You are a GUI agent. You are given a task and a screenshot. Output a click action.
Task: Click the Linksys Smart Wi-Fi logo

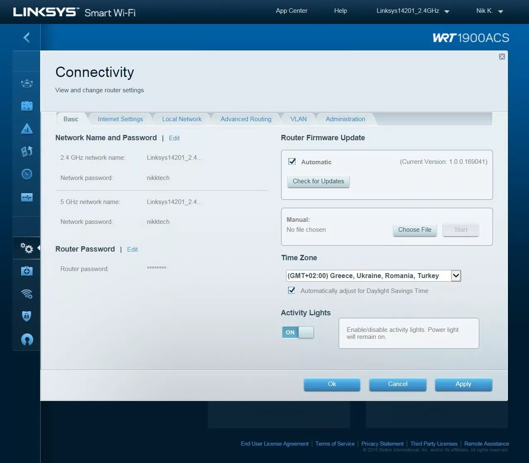(x=75, y=12)
